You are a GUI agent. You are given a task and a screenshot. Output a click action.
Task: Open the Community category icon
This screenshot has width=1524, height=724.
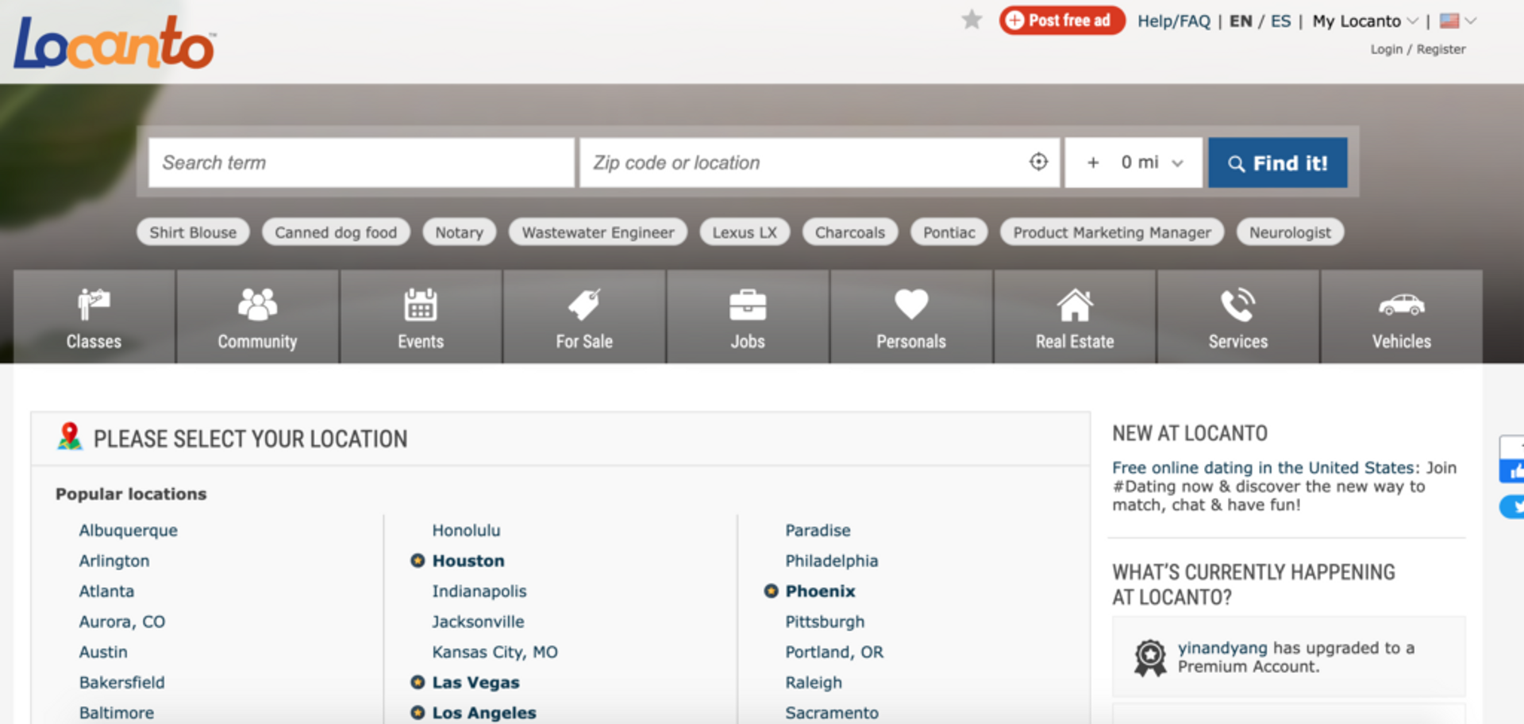click(257, 305)
